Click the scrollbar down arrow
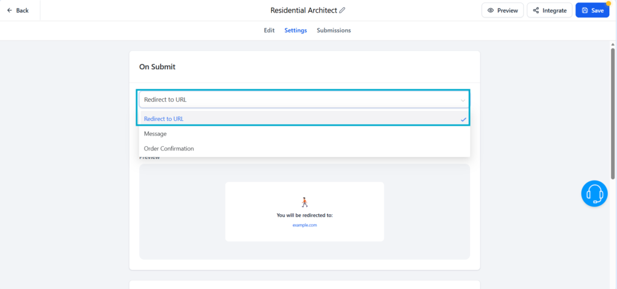 (x=613, y=285)
